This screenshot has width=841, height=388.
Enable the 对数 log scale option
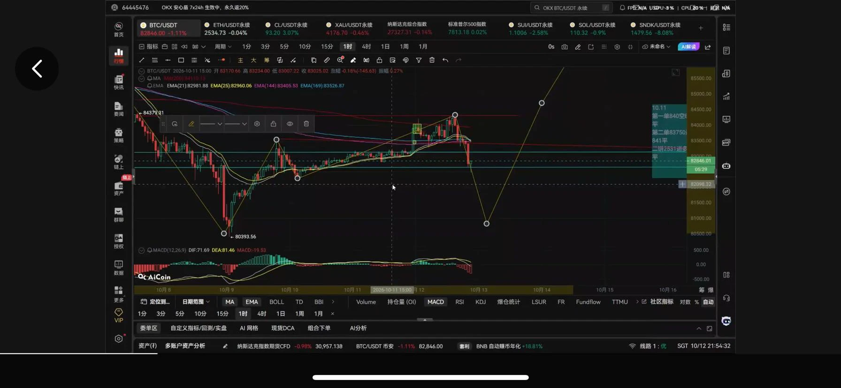(685, 302)
